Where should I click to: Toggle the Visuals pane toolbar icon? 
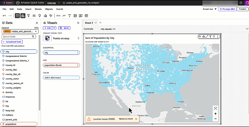[23, 16]
